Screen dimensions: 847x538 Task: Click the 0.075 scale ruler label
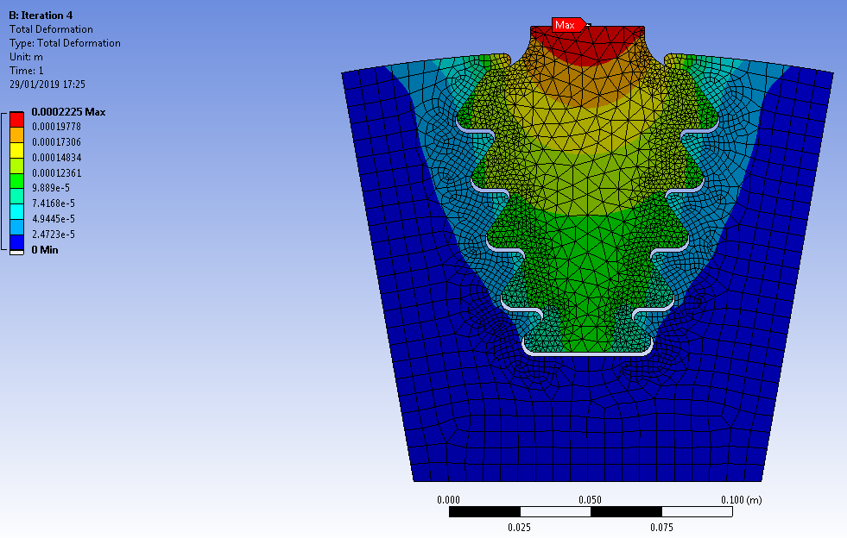coord(661,527)
